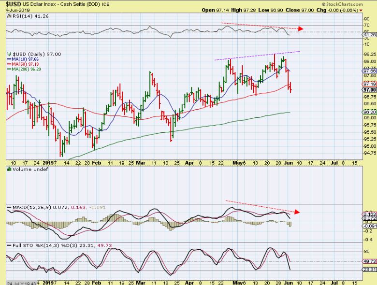Click the '$USD (Daily) 97.00' legend label
Viewport: 377px width, 285px height.
[37, 54]
